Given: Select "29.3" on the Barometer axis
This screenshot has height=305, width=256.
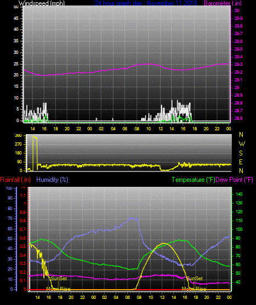Looking at the screenshot, I should (238, 64).
